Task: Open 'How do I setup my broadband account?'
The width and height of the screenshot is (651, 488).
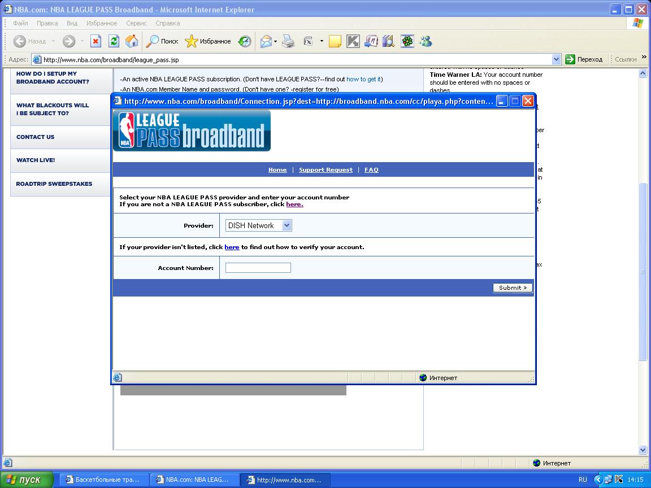Action: 53,77
